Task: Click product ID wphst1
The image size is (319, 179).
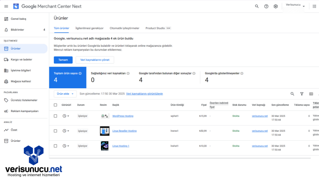Action: [x=174, y=116]
